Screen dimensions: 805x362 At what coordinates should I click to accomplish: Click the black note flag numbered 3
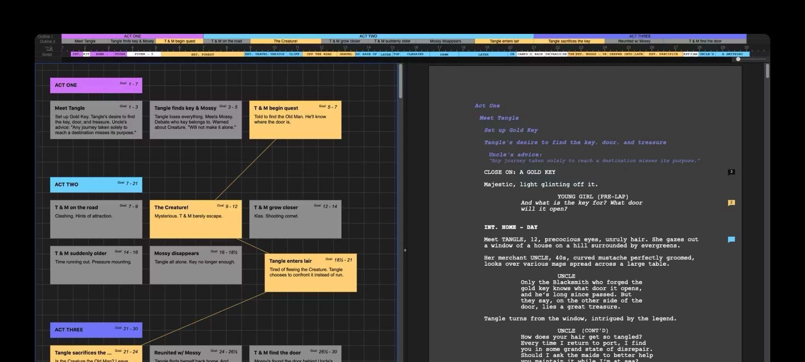coord(731,172)
